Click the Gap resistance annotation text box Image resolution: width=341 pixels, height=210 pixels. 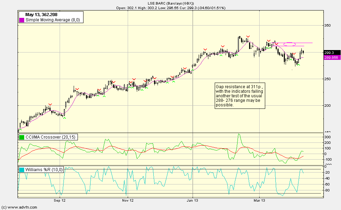(x=240, y=96)
